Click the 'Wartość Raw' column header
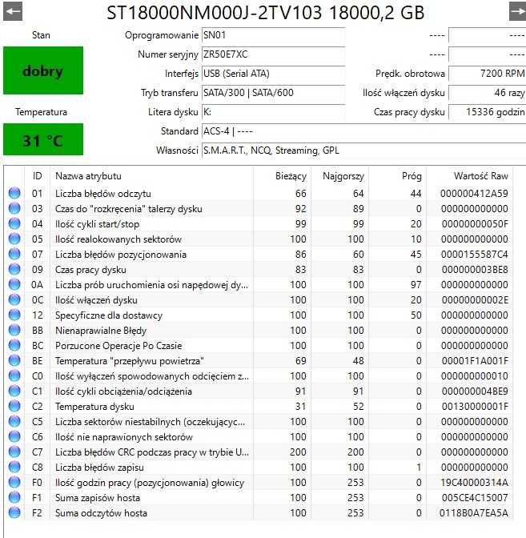Screen dimensions: 526x538 coord(470,176)
